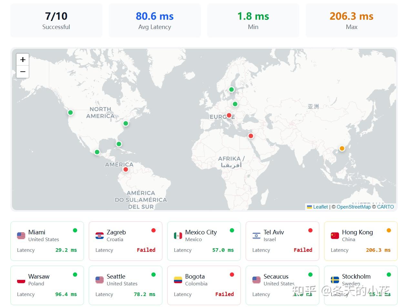
Task: Click Failed status on Zagreb card
Action: [146, 250]
